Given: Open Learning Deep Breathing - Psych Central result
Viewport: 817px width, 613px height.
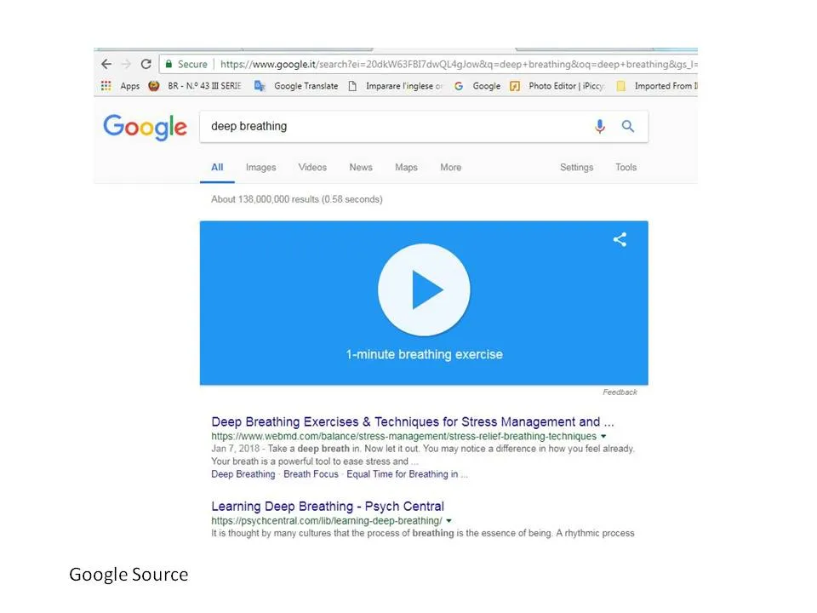Looking at the screenshot, I should click(x=328, y=506).
